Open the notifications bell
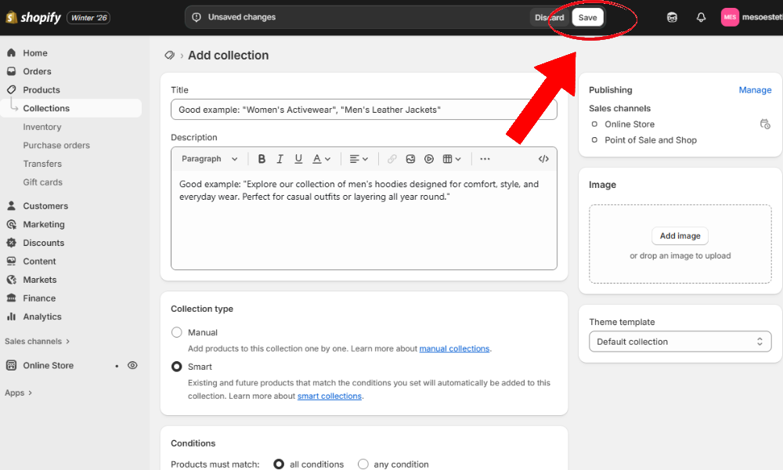This screenshot has width=783, height=470. pyautogui.click(x=701, y=17)
